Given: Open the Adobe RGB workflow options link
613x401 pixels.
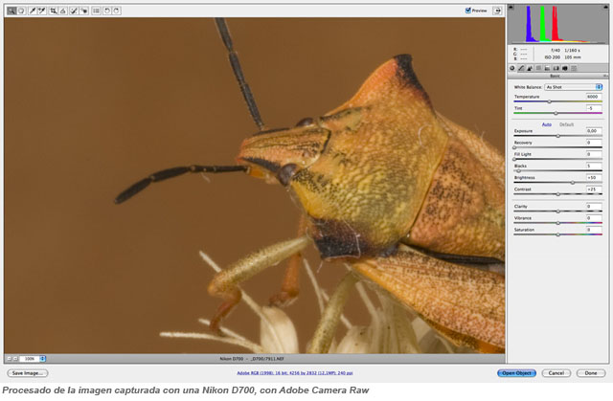Looking at the screenshot, I should 295,373.
